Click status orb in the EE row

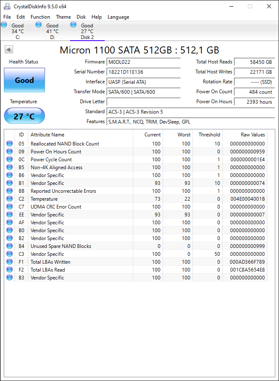tap(10, 215)
